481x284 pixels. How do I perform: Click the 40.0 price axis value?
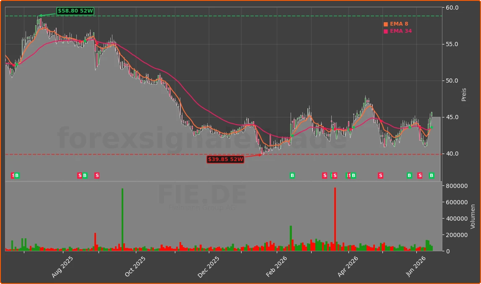pyautogui.click(x=452, y=154)
